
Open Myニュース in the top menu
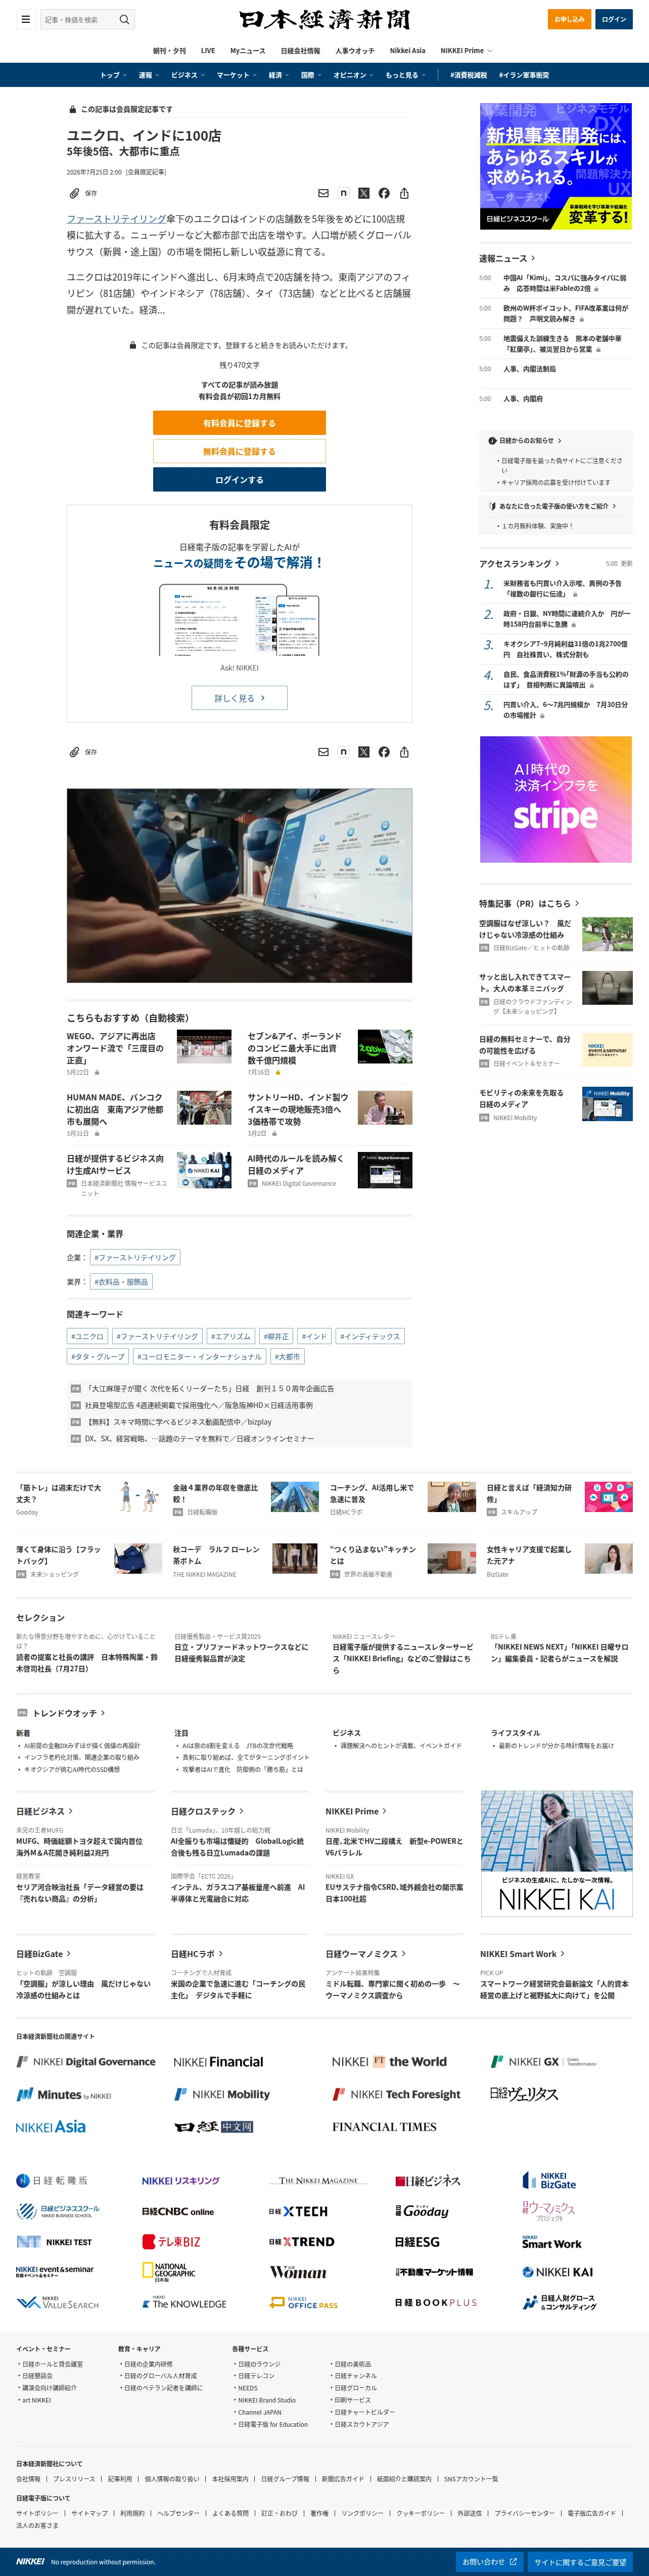pyautogui.click(x=248, y=50)
